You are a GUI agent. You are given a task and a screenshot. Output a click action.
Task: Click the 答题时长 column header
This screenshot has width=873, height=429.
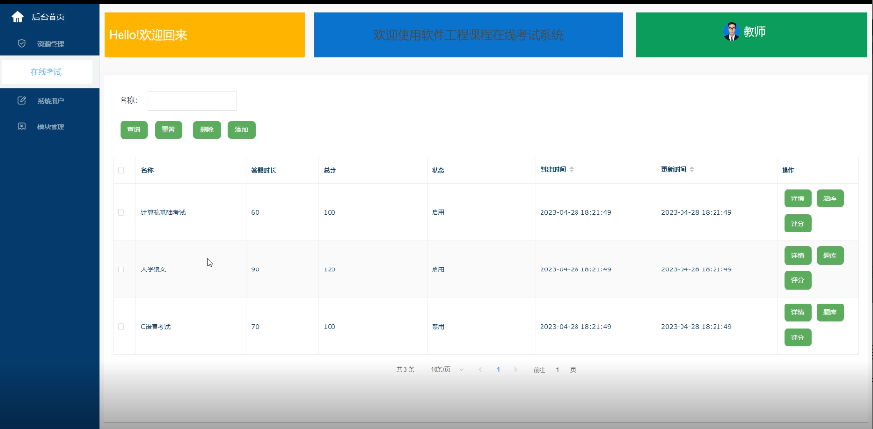(x=263, y=170)
